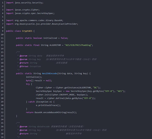Image resolution: width=152 pixels, height=139 pixels.
Task: Click e.printStackTrace() on line 30
Action: [48, 105]
